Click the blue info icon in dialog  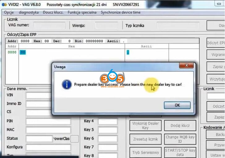click(x=67, y=85)
